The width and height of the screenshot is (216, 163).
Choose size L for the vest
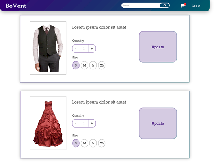(93, 65)
